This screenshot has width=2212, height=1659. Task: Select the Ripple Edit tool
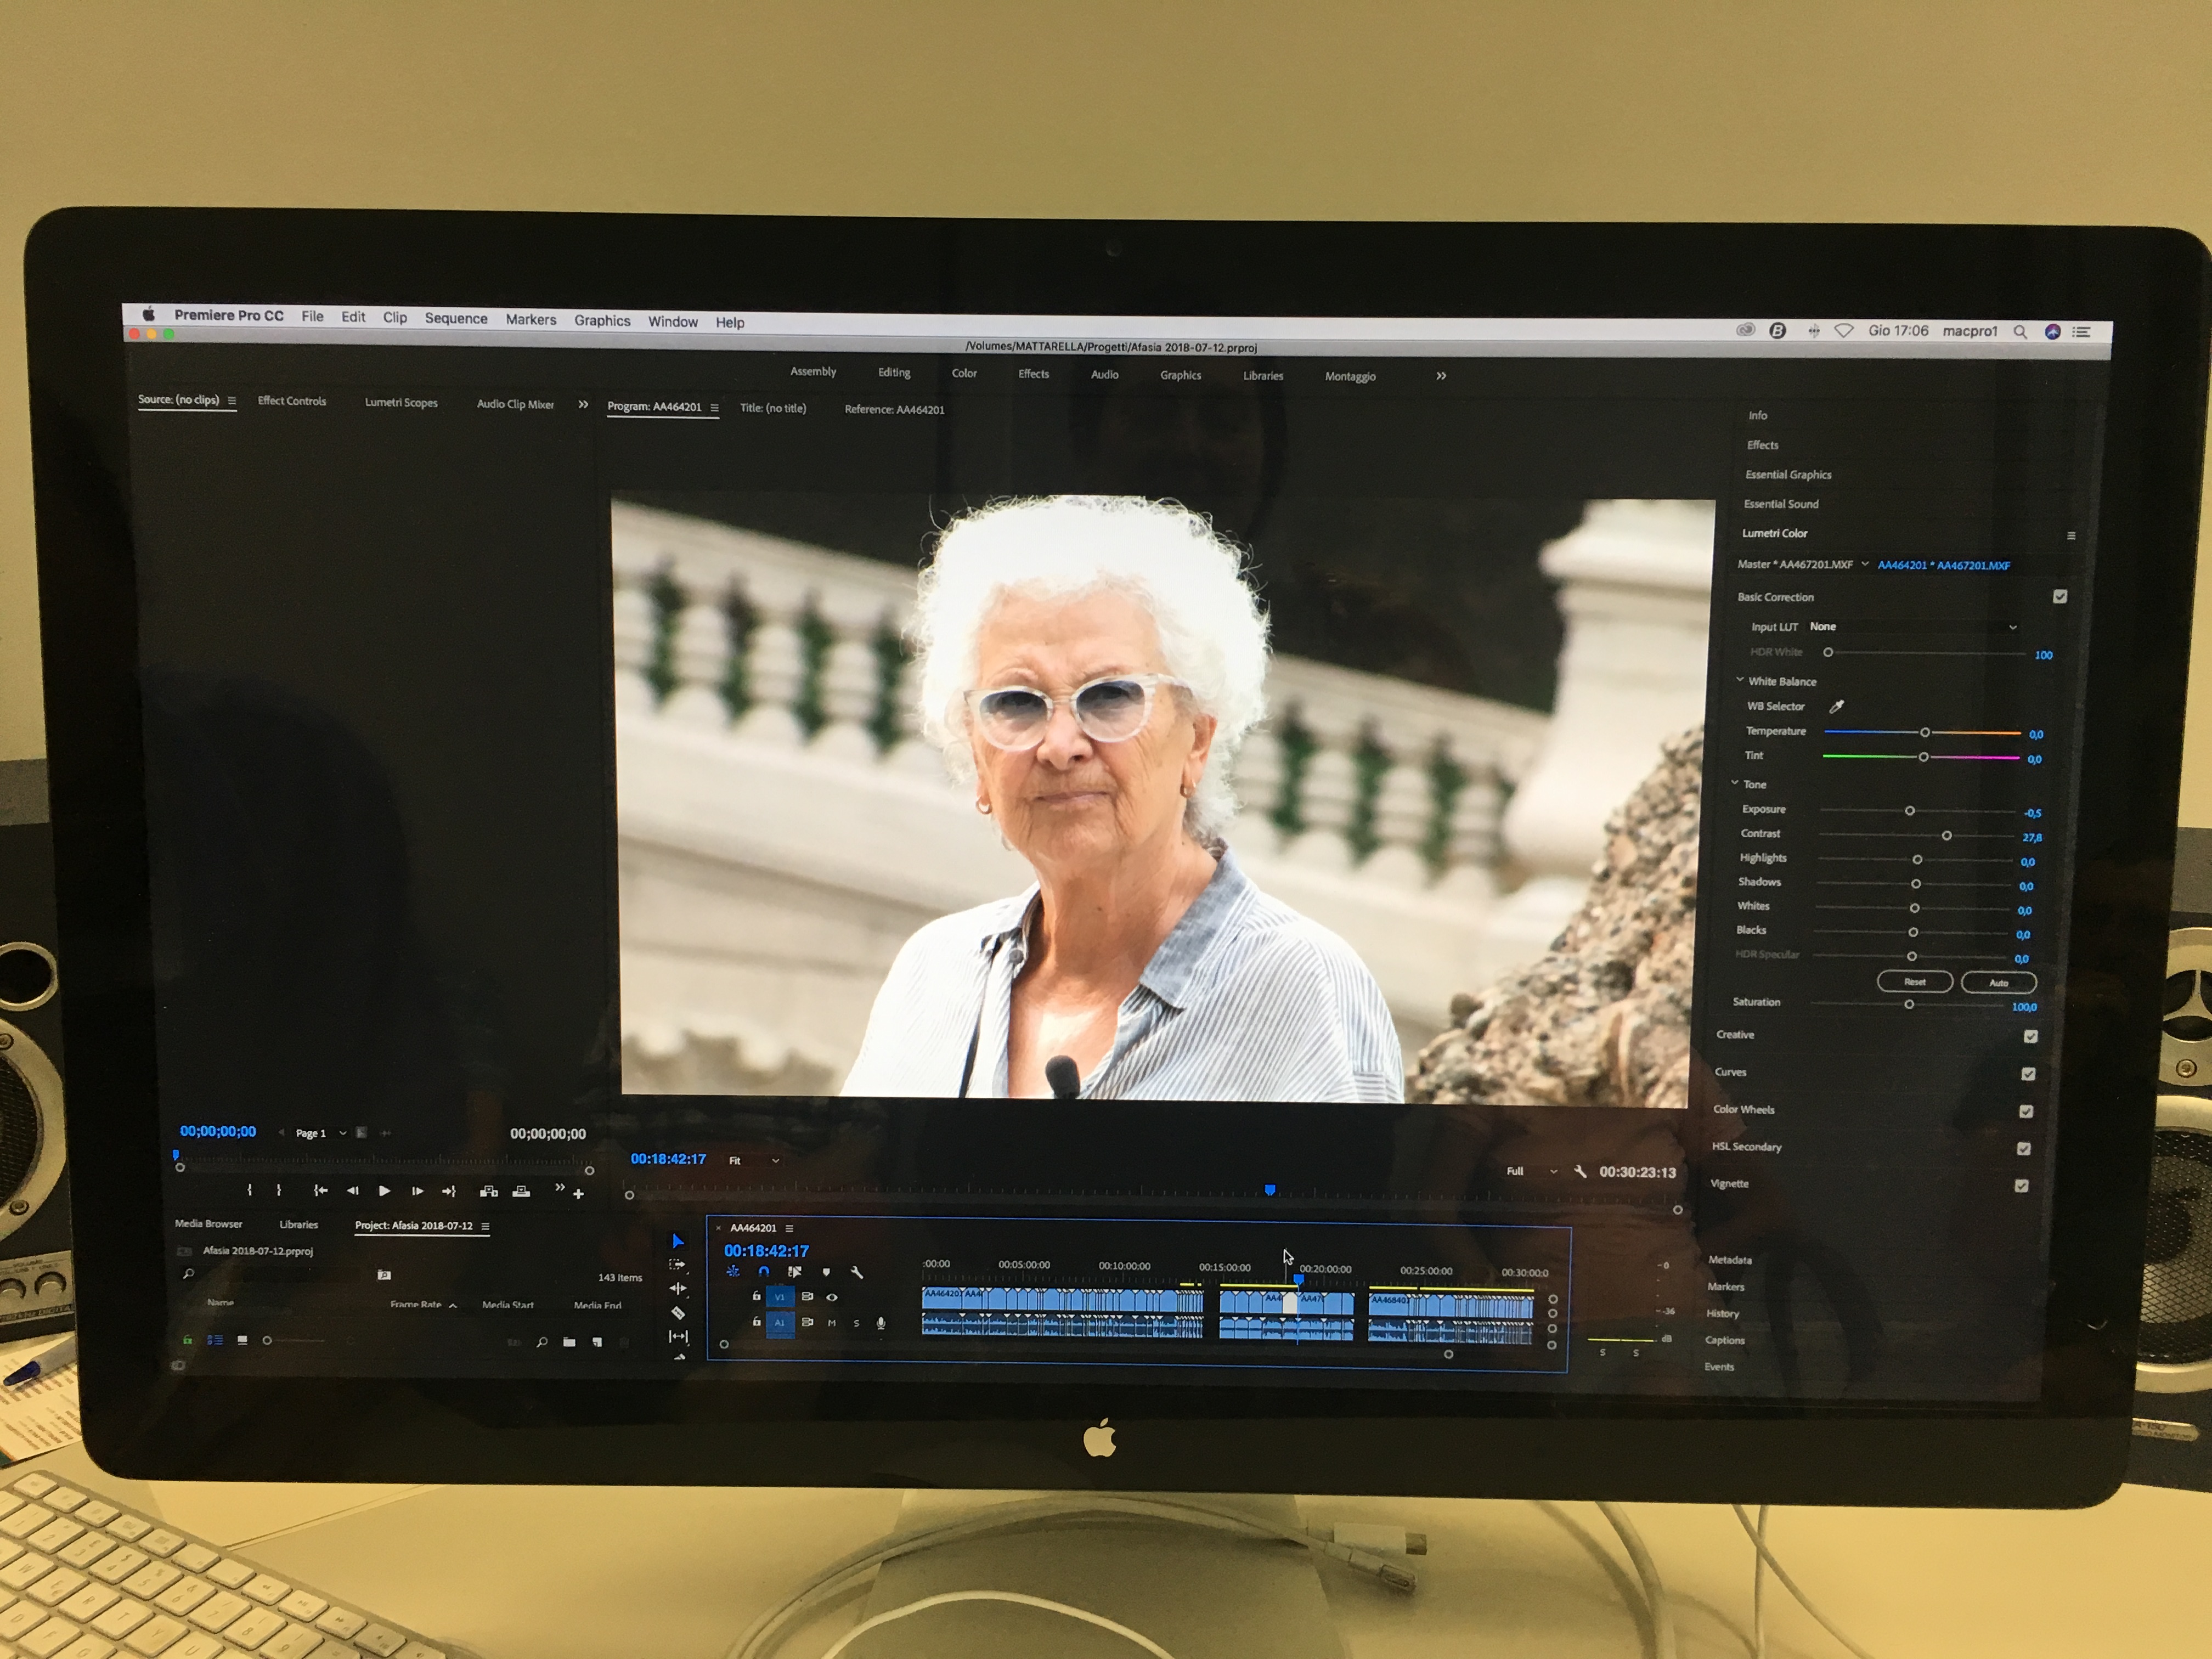678,1289
